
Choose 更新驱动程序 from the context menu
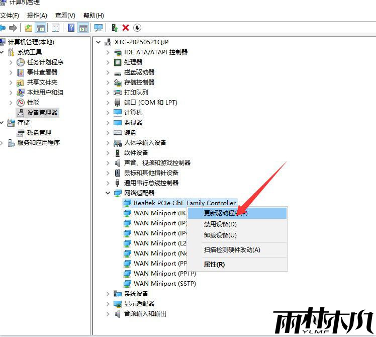point(226,213)
